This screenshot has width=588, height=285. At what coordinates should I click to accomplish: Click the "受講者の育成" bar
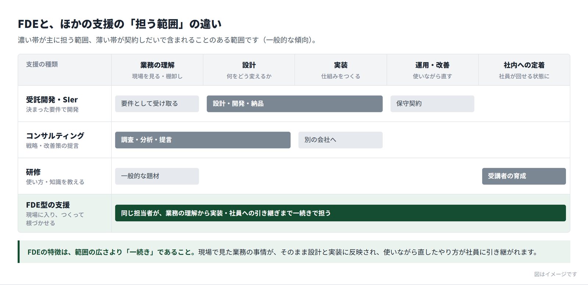coord(524,176)
